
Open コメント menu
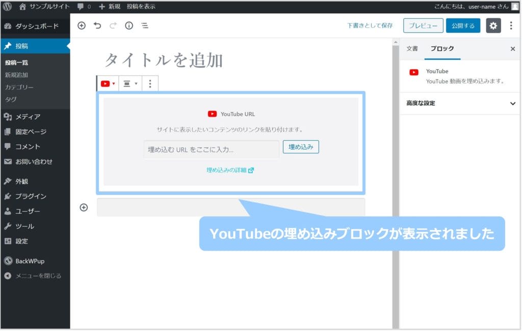pyautogui.click(x=35, y=147)
